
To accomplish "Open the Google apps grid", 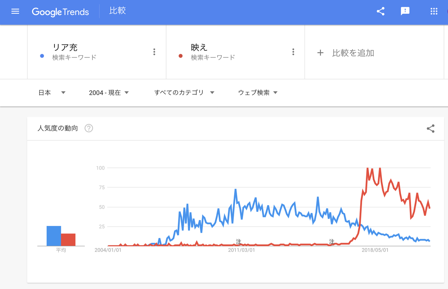I will (433, 11).
